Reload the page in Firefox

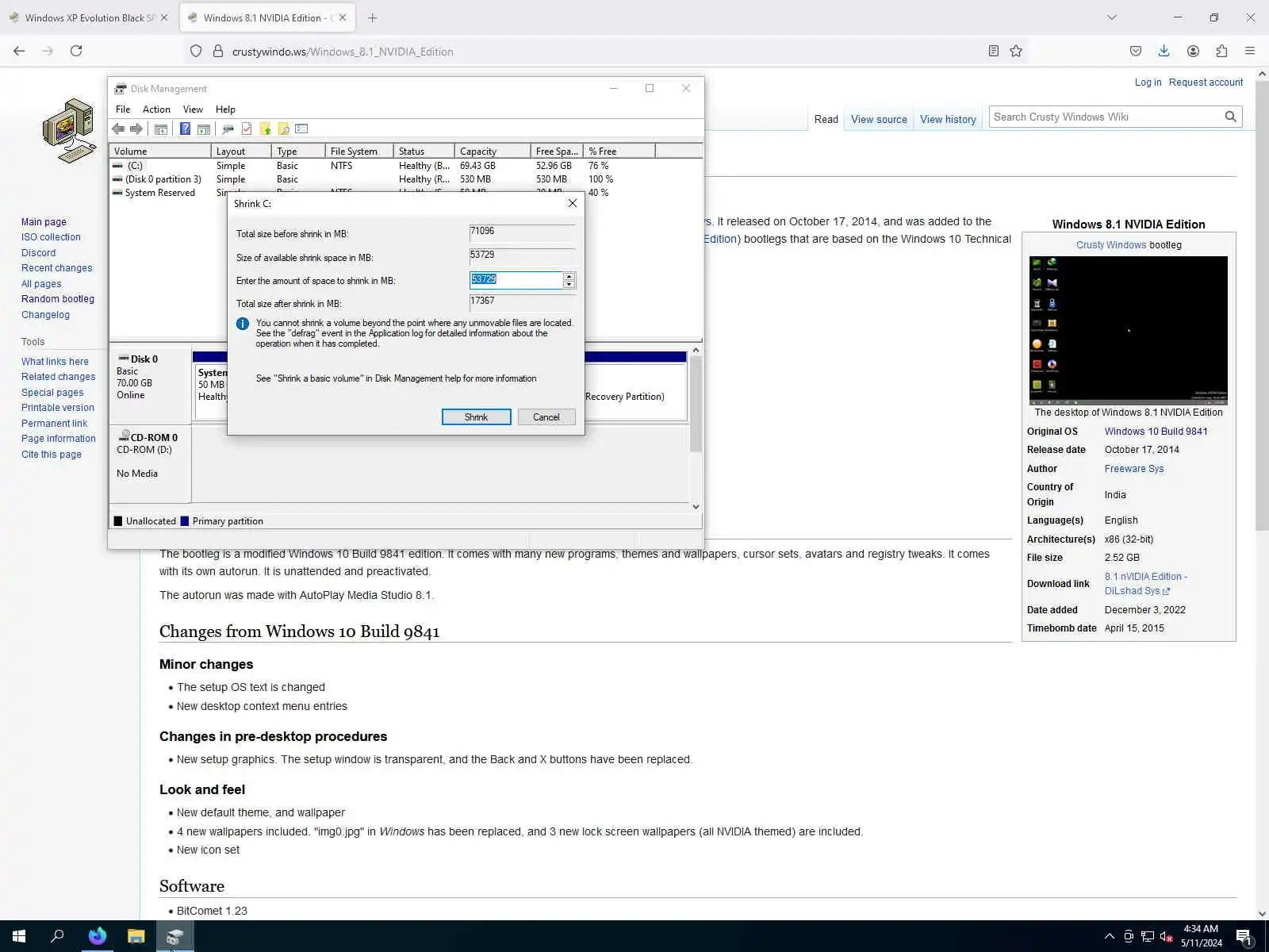click(x=76, y=51)
